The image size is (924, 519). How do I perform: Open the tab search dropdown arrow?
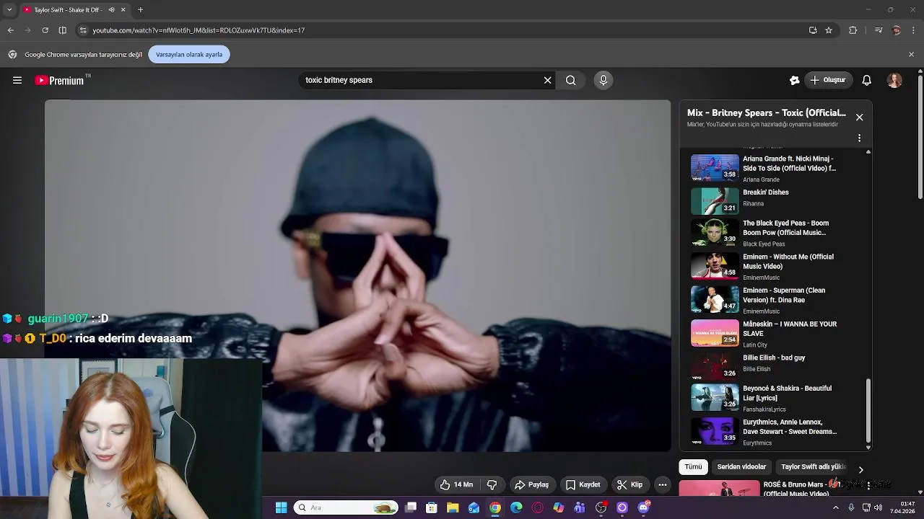click(x=9, y=10)
